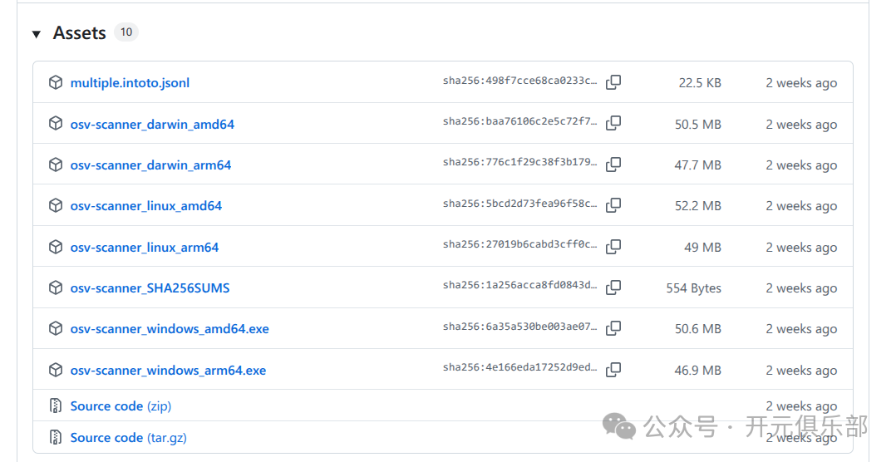This screenshot has width=896, height=462.
Task: Select hash text sha256:27019b6cabd3cff0c…
Action: (x=520, y=244)
